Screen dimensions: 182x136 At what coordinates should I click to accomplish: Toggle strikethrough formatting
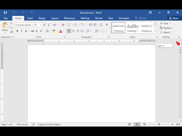tap(33, 31)
